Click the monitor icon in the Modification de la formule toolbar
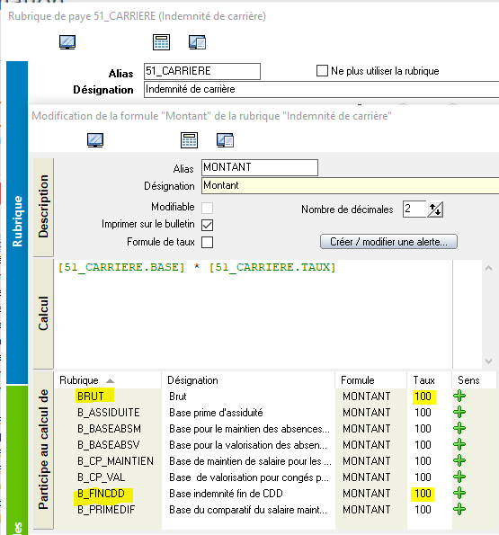This screenshot has height=535, width=499. click(x=95, y=140)
